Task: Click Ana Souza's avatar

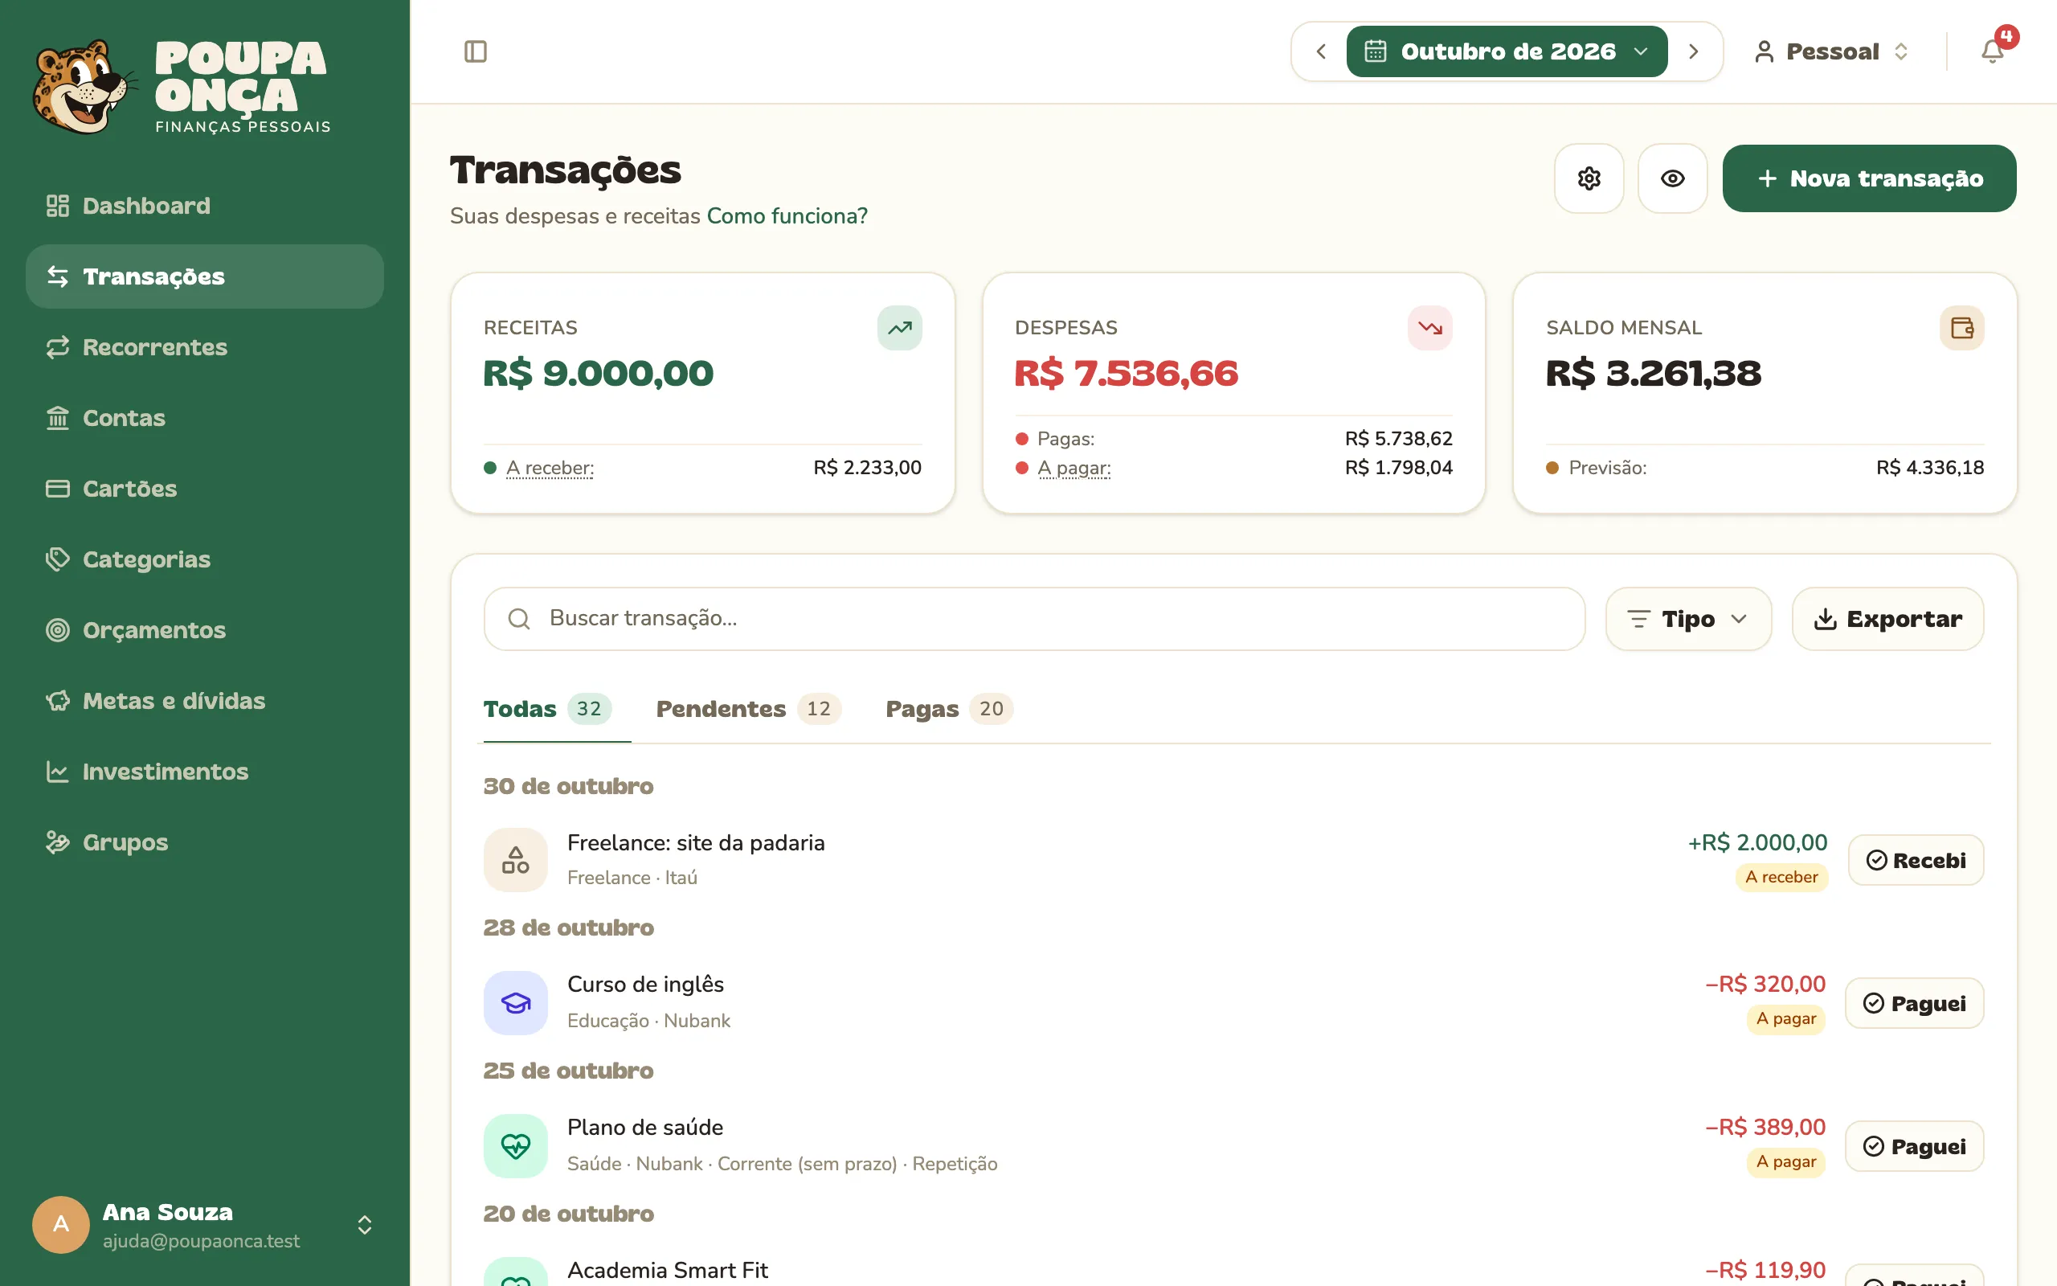Action: pos(60,1225)
